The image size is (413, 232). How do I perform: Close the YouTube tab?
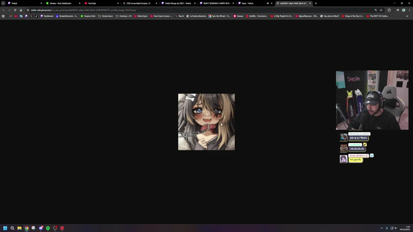[118, 3]
